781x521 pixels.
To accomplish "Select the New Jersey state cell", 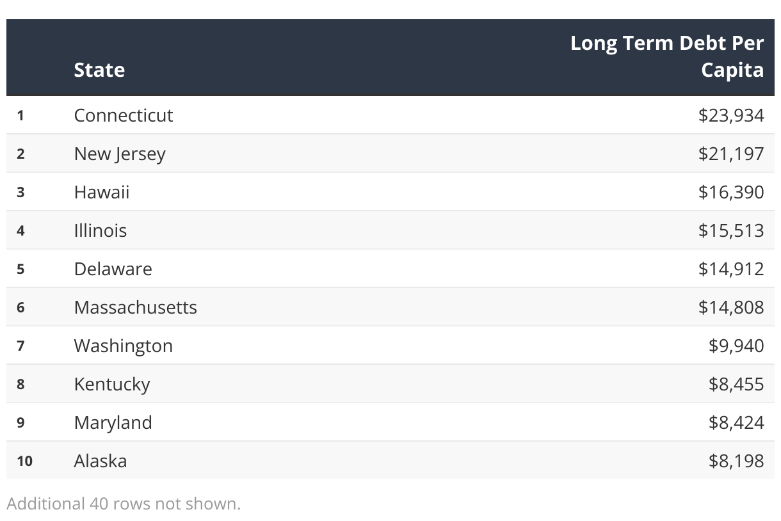I will click(120, 154).
